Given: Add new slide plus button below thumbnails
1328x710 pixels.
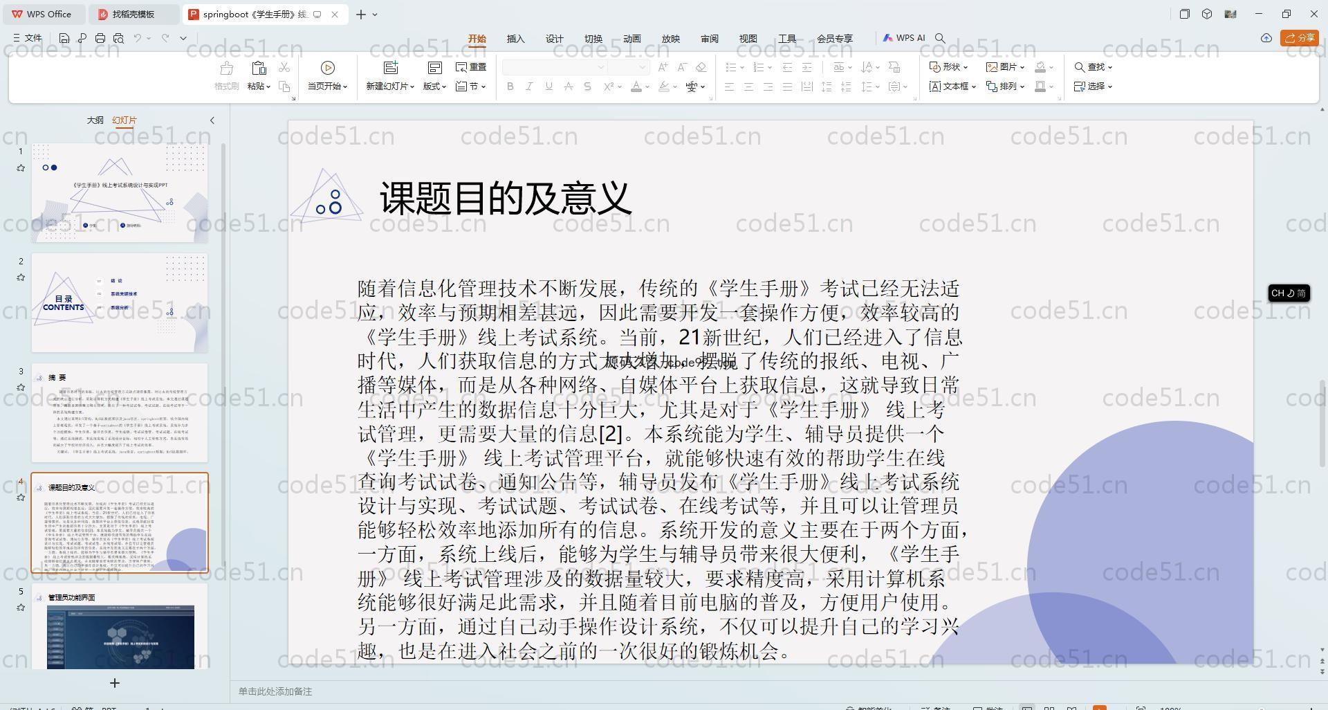Looking at the screenshot, I should tap(115, 683).
